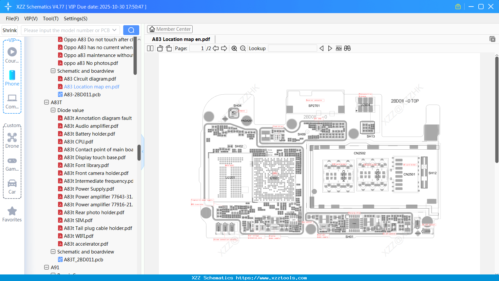Click the binoculars search icon
Screen dimensions: 499x281
347,48
